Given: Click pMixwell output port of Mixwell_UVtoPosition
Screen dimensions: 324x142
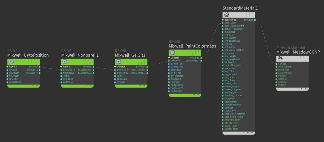Looking at the screenshot, I should (x=40, y=67).
